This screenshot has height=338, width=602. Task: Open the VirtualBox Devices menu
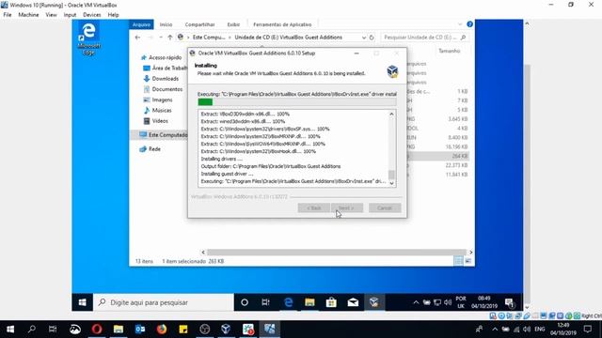(92, 15)
